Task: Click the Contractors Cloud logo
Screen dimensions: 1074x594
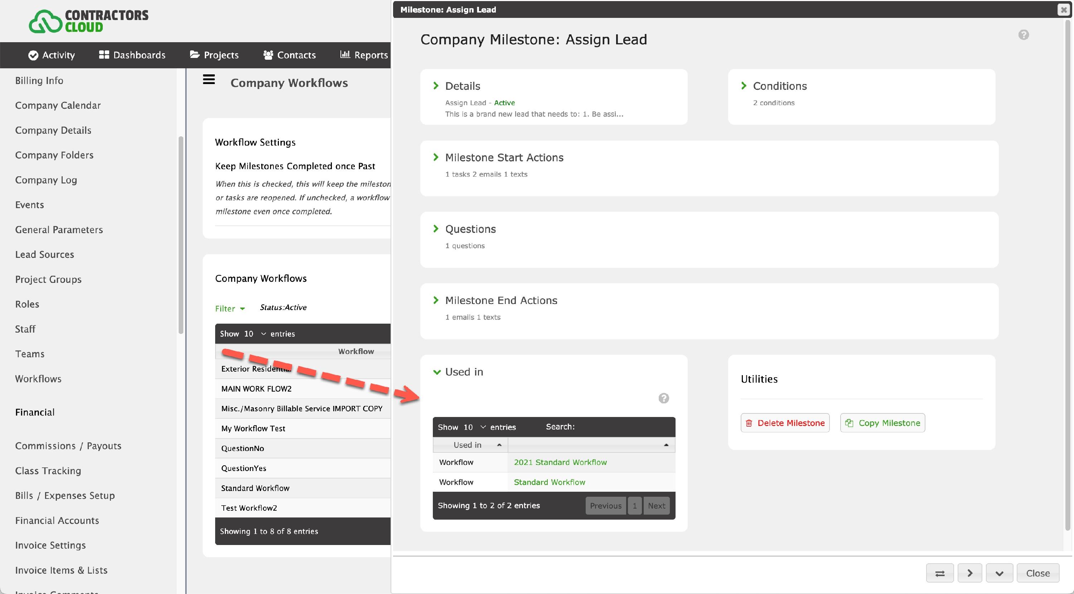Action: click(x=88, y=21)
